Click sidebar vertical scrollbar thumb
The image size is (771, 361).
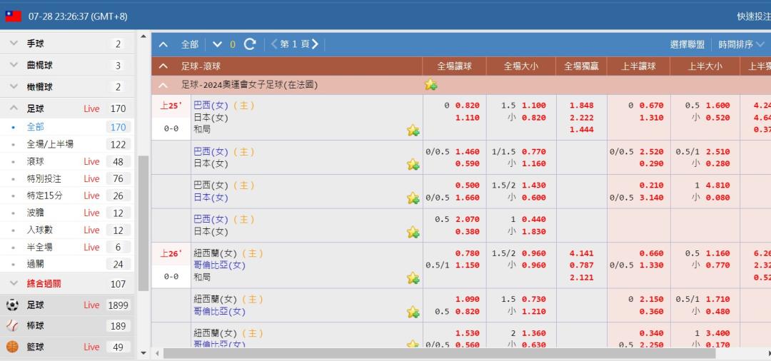[143, 223]
